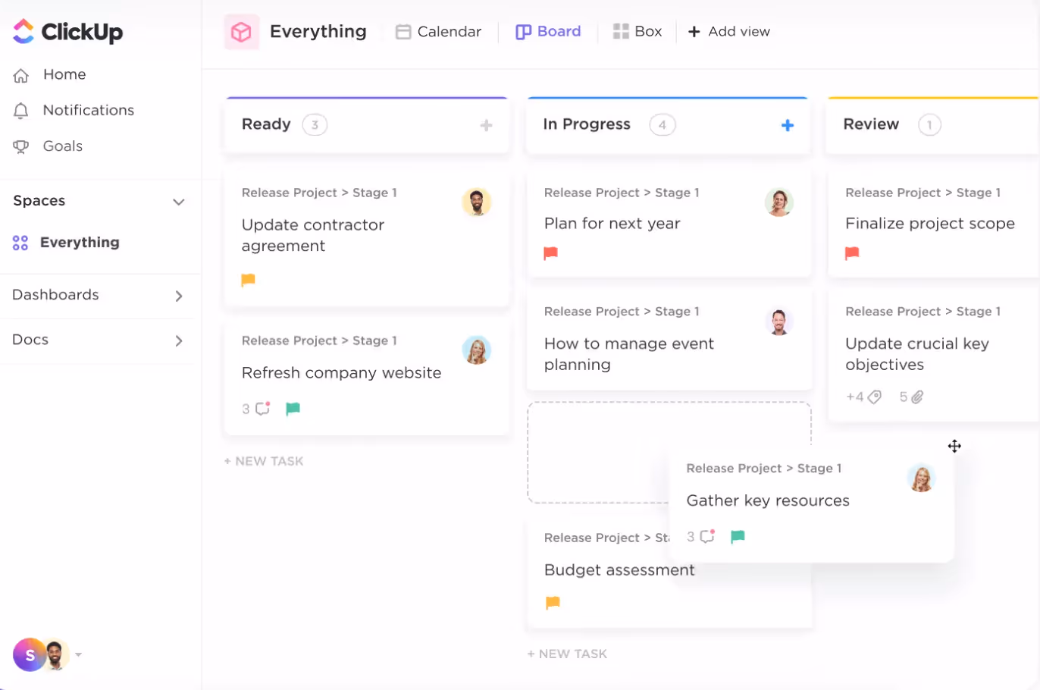Click the pink Everything cube icon
Screen dimensions: 1040x690
tap(242, 32)
